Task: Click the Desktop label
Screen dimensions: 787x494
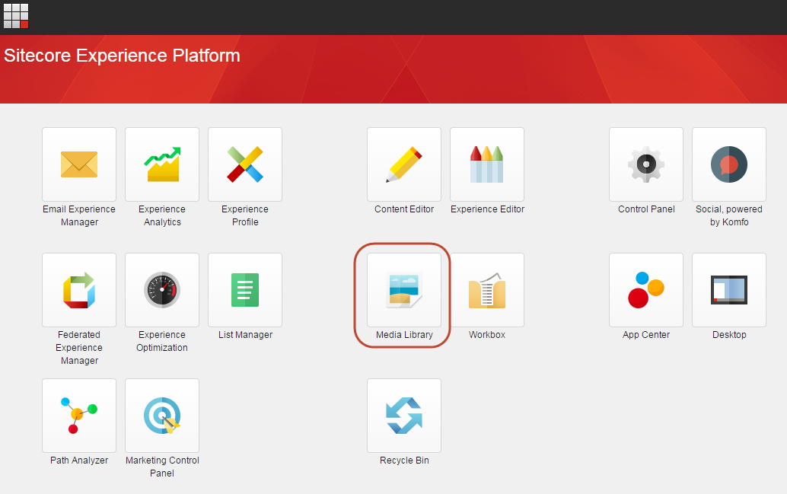Action: coord(729,335)
